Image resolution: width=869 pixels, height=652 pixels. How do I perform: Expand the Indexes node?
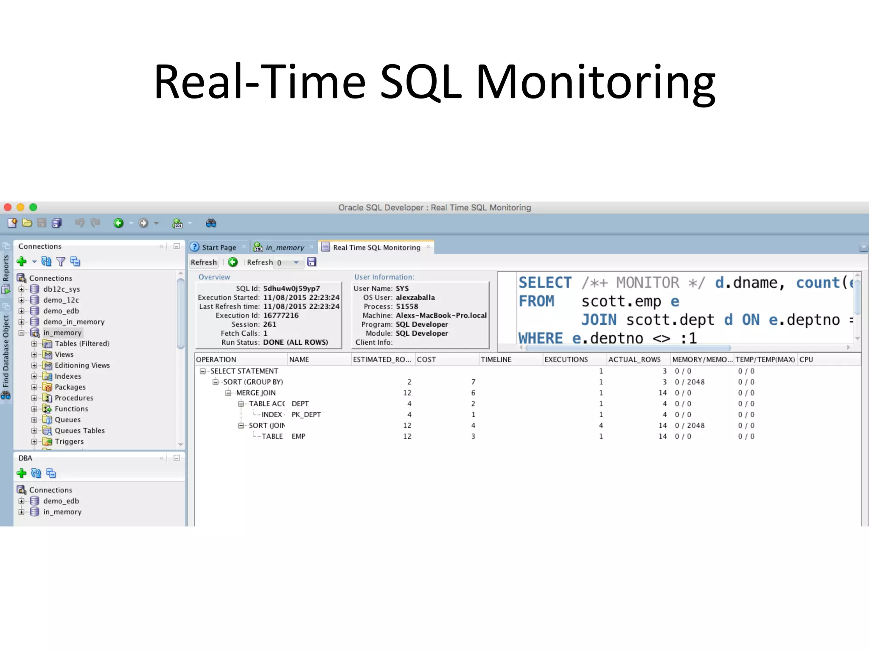click(x=34, y=376)
